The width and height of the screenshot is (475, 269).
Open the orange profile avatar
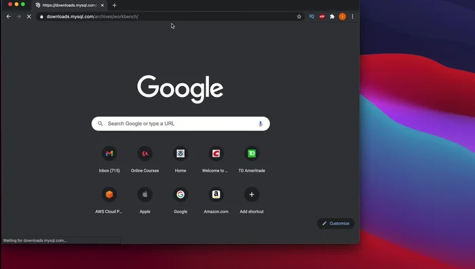tap(342, 17)
